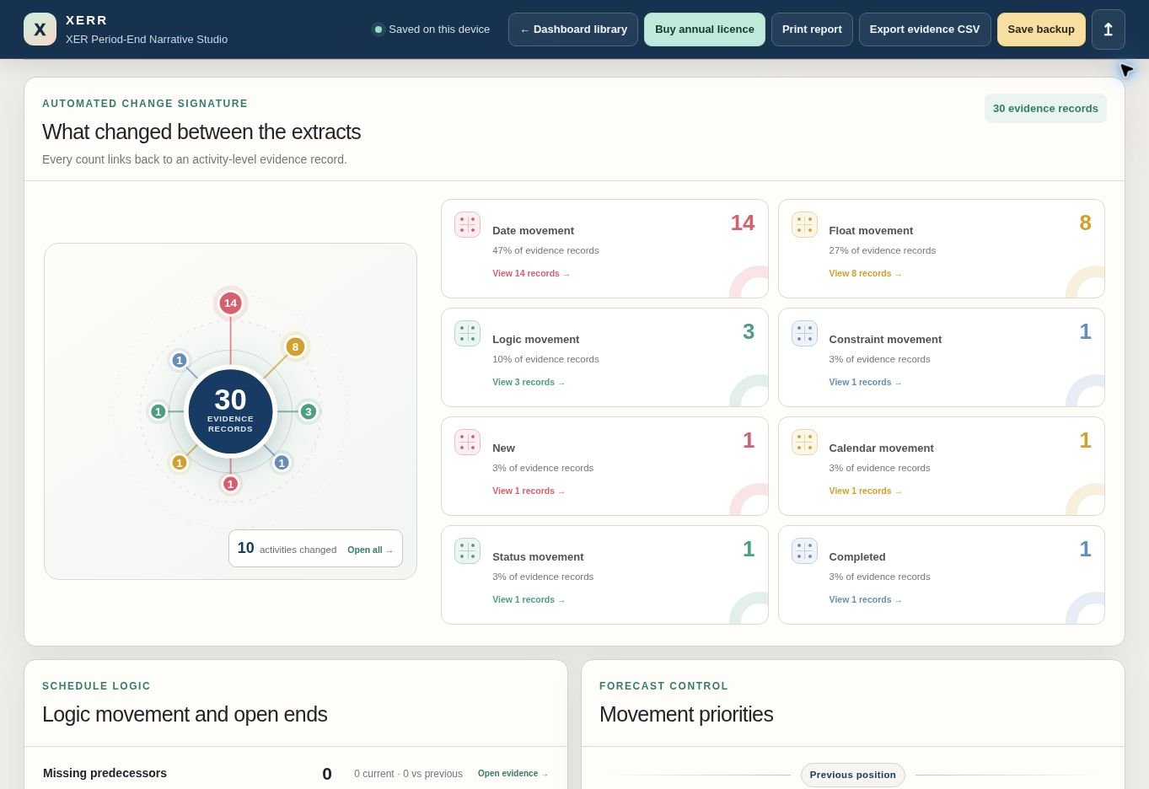1149x789 pixels.
Task: Click the 30 evidence records badge
Action: (1045, 108)
